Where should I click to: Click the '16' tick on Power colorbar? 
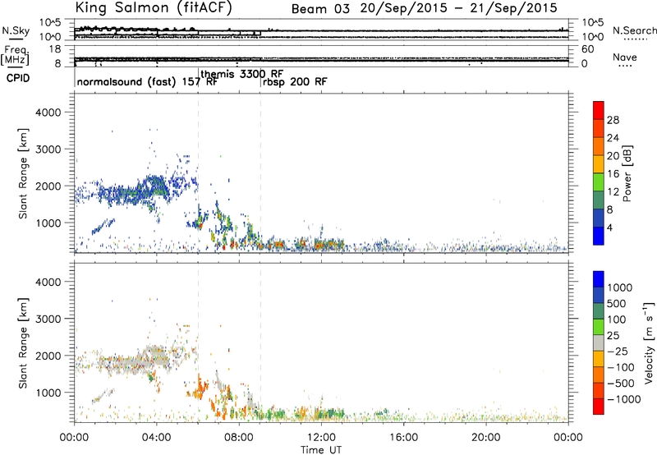click(x=613, y=174)
